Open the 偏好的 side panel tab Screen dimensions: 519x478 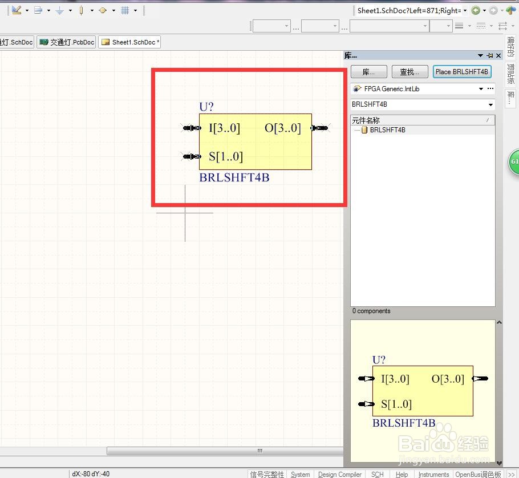[x=510, y=47]
